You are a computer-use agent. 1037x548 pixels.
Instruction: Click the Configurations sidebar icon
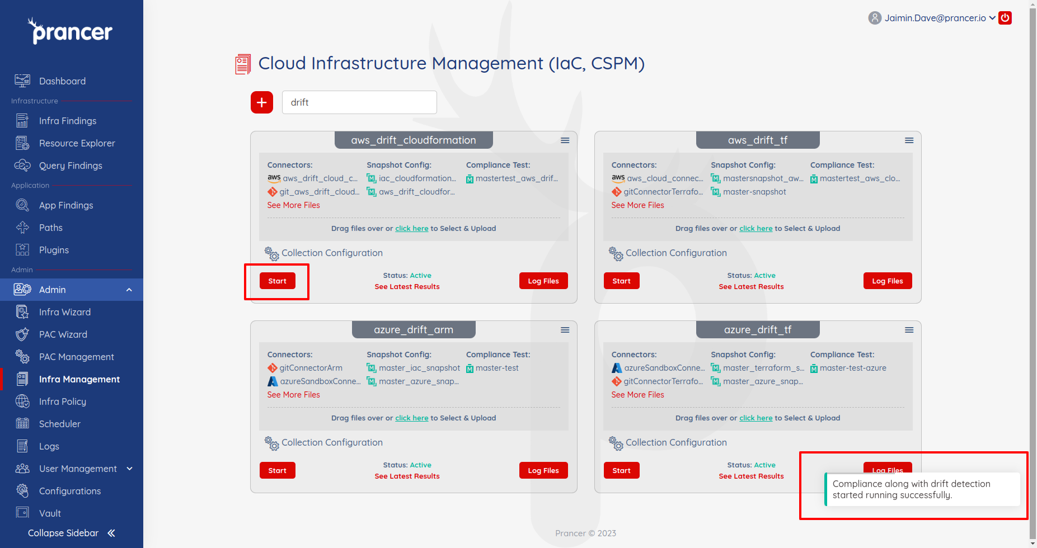(x=22, y=491)
